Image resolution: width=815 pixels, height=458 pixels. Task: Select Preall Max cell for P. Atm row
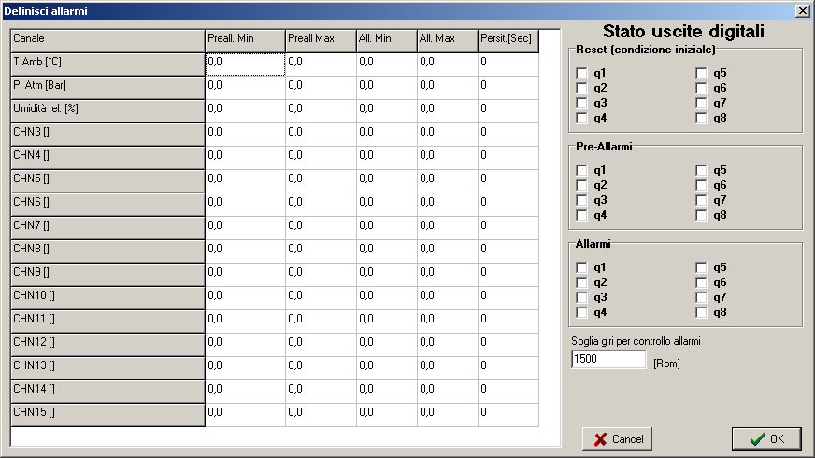pyautogui.click(x=320, y=86)
